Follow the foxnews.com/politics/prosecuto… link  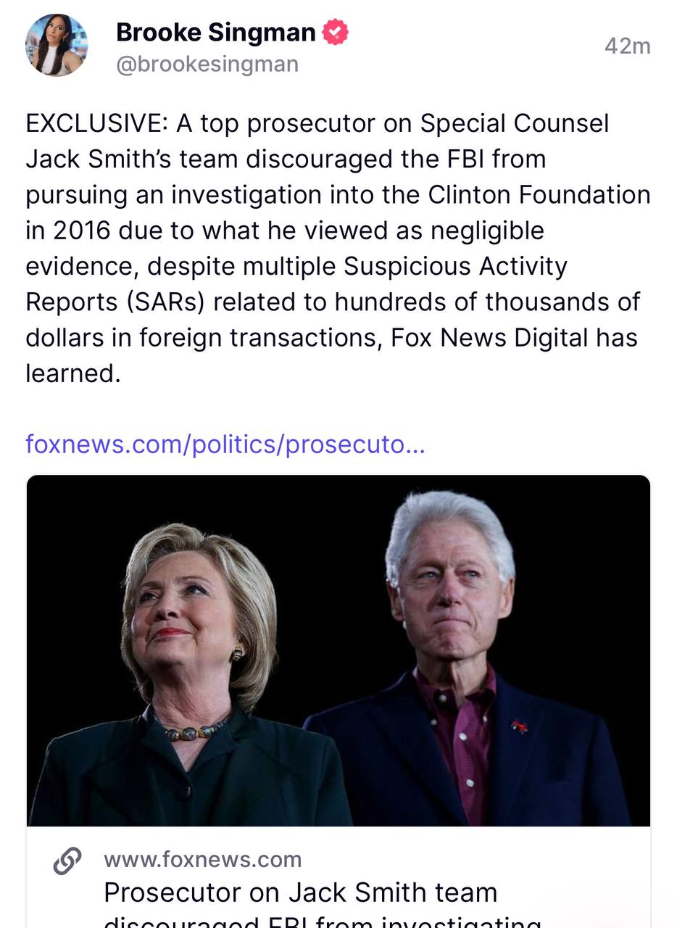coord(225,444)
